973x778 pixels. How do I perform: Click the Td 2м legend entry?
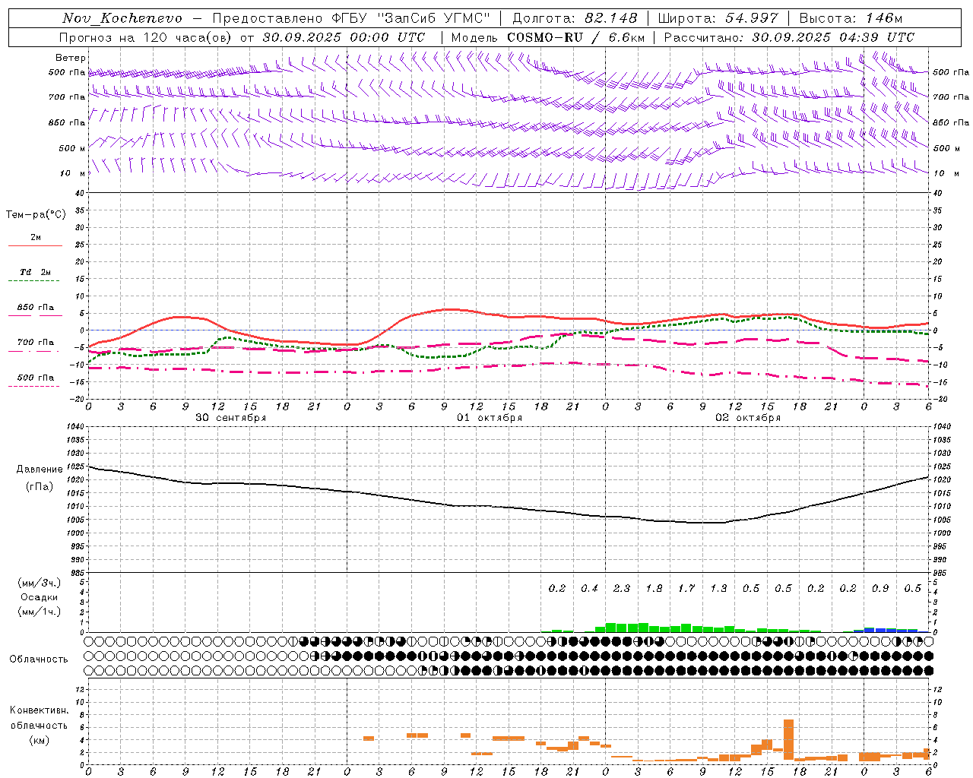tap(35, 272)
